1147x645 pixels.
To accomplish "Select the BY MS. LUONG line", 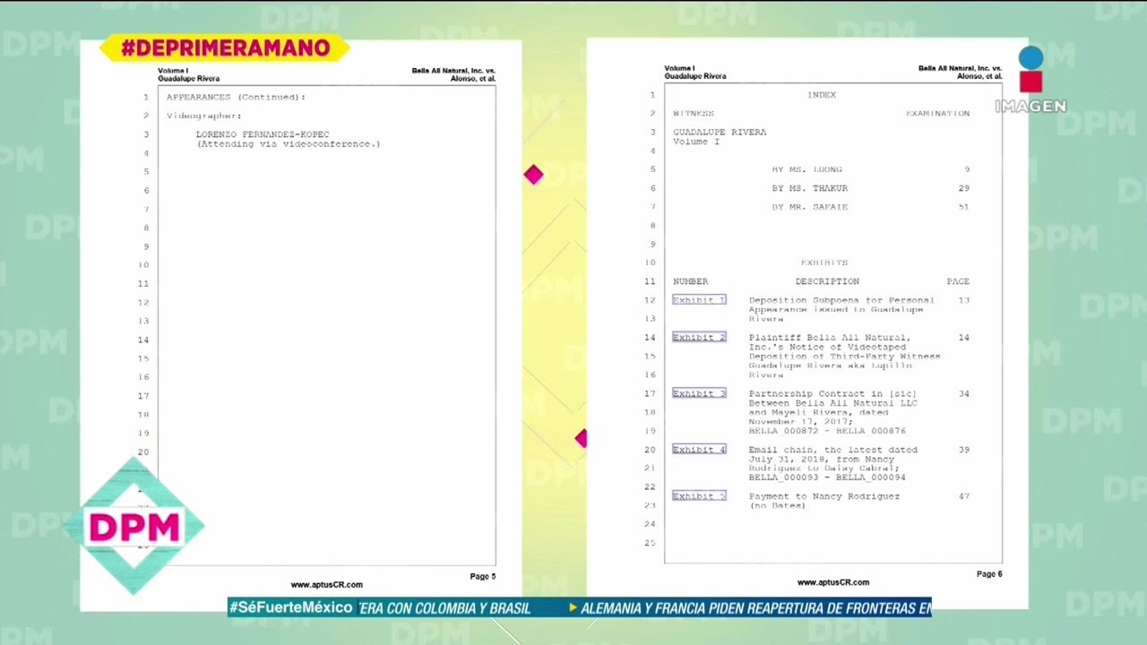I will [x=806, y=169].
